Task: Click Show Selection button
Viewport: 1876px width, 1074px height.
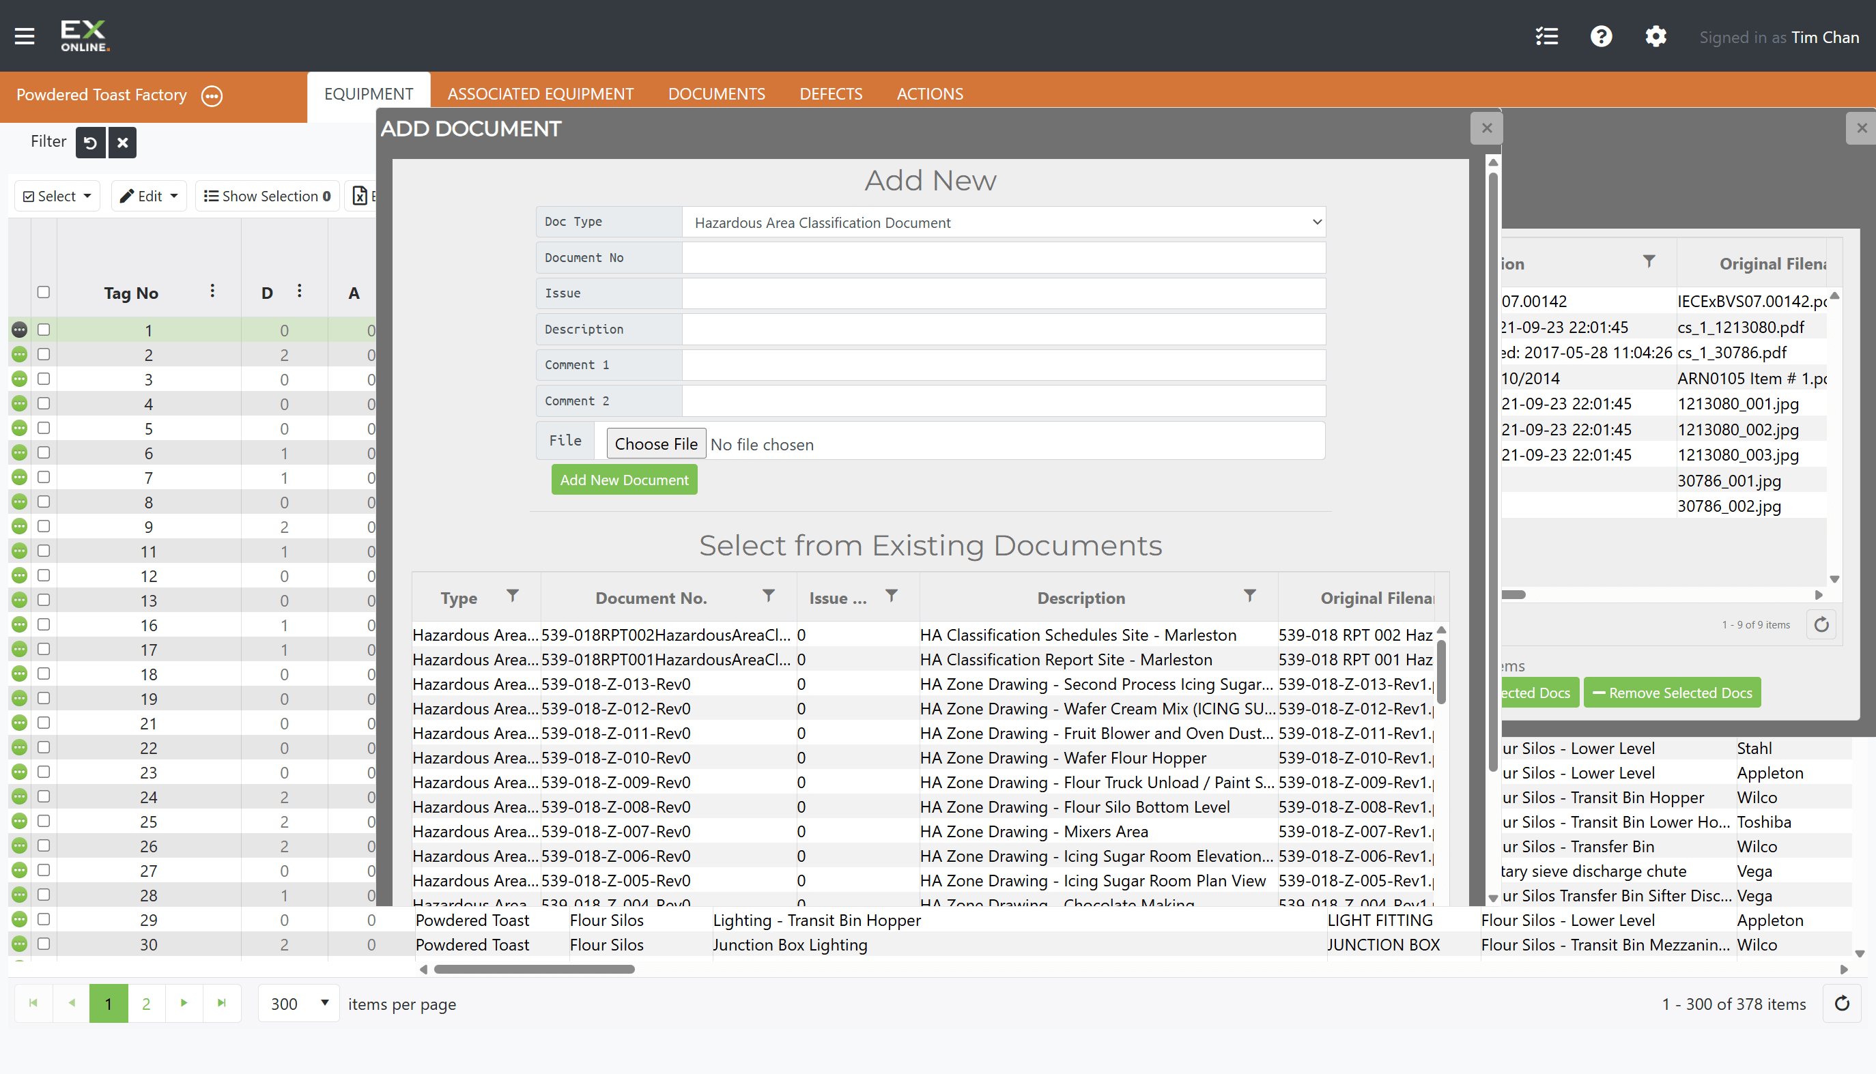Action: point(267,195)
